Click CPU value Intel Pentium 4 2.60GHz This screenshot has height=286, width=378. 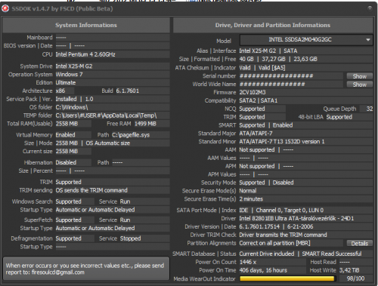(85, 54)
